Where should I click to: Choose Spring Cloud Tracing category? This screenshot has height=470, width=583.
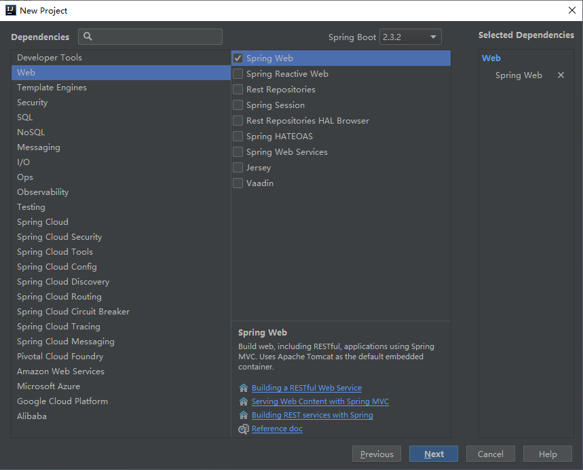point(121,327)
